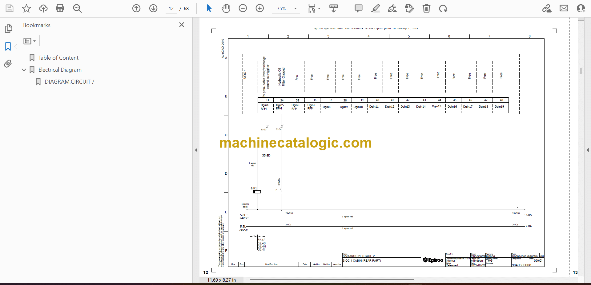Select the Highlight text tool
Image resolution: width=591 pixels, height=285 pixels.
tap(375, 8)
